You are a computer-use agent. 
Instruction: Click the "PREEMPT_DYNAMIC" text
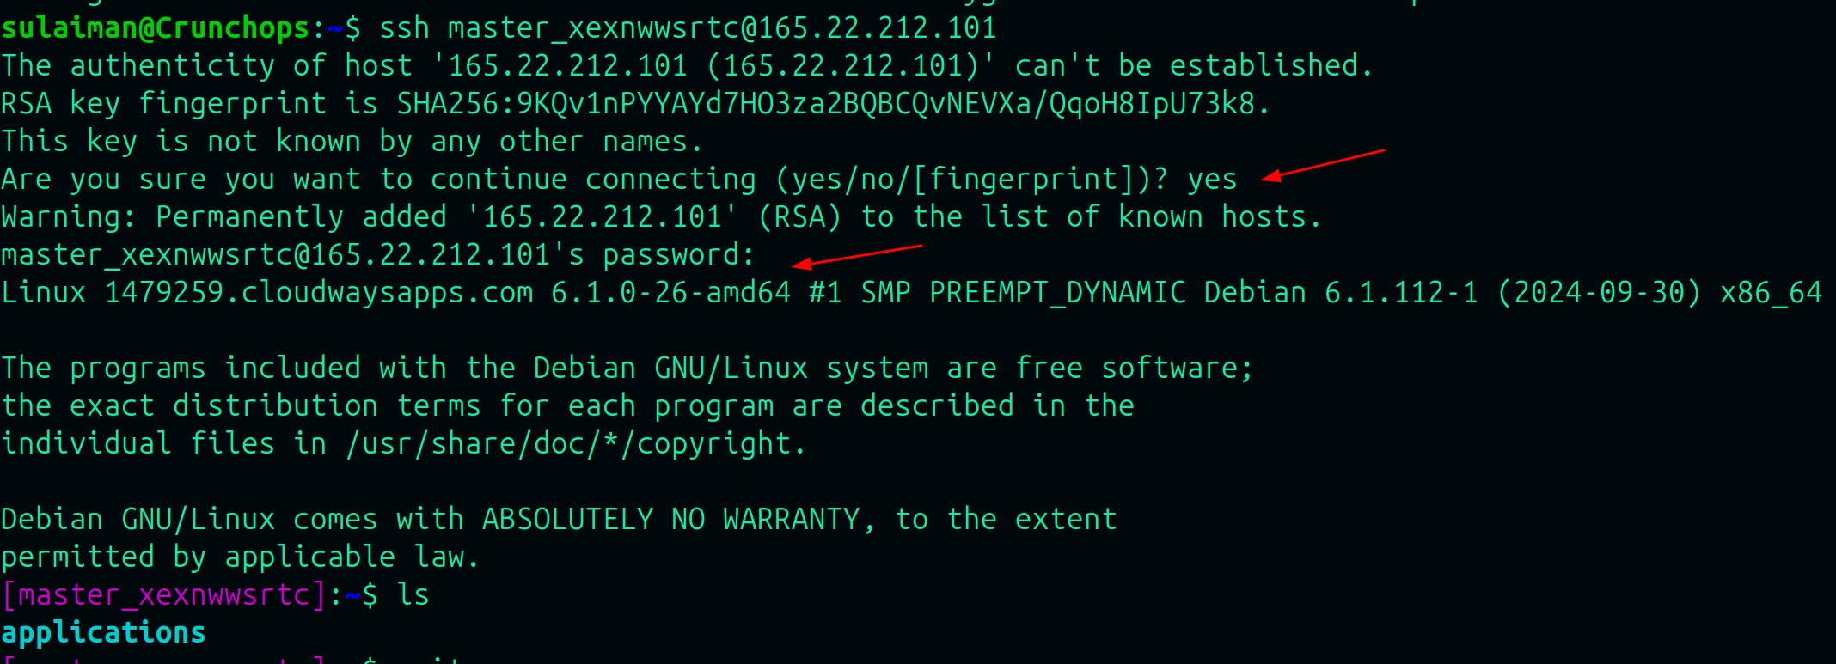coord(1057,293)
